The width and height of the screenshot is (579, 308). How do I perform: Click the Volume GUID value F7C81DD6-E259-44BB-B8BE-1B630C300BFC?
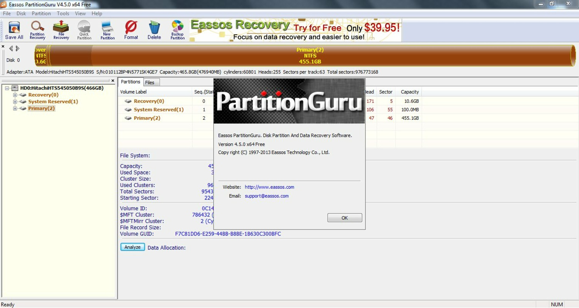[x=228, y=234]
